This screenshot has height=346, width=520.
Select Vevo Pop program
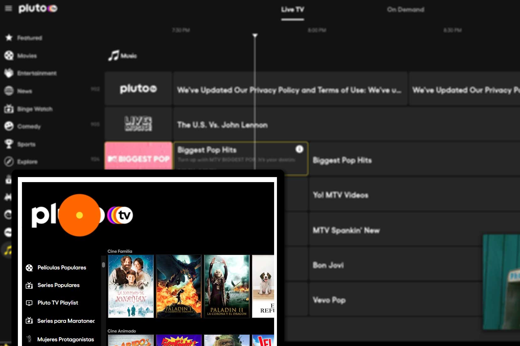coord(396,299)
